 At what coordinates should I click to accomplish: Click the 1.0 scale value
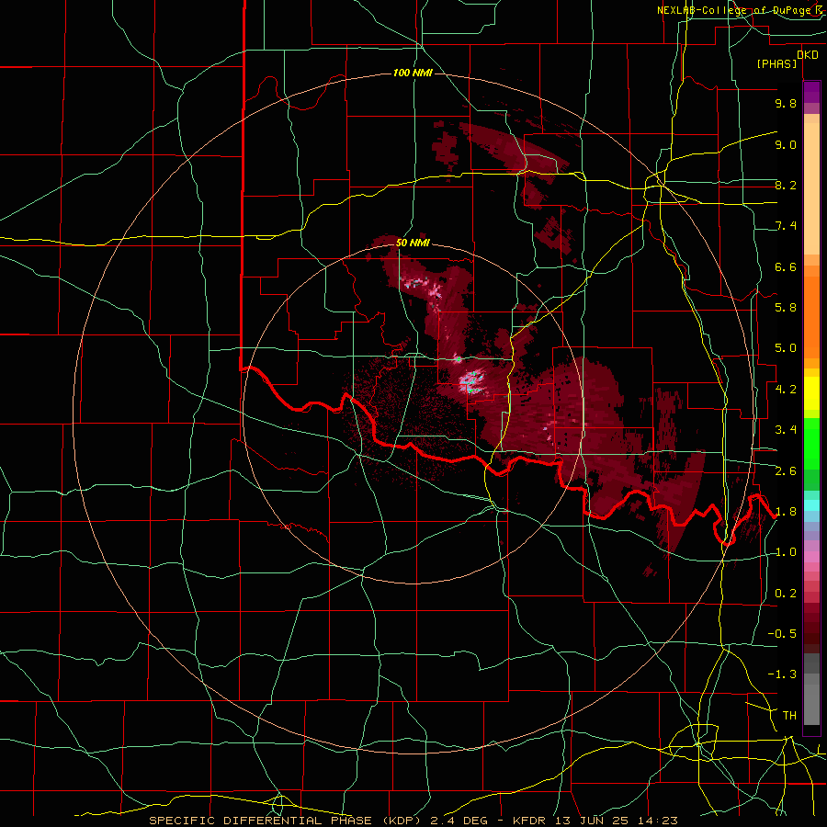[x=786, y=552]
